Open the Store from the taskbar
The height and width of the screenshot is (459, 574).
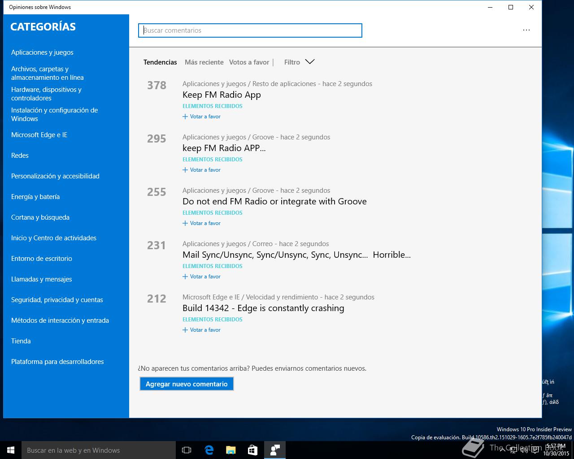tap(253, 450)
